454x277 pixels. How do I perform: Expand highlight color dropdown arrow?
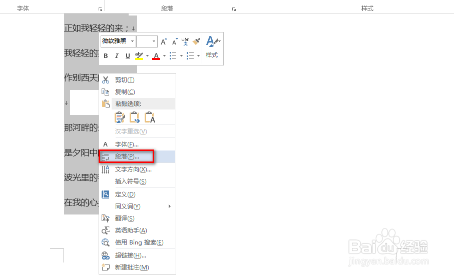click(x=147, y=56)
